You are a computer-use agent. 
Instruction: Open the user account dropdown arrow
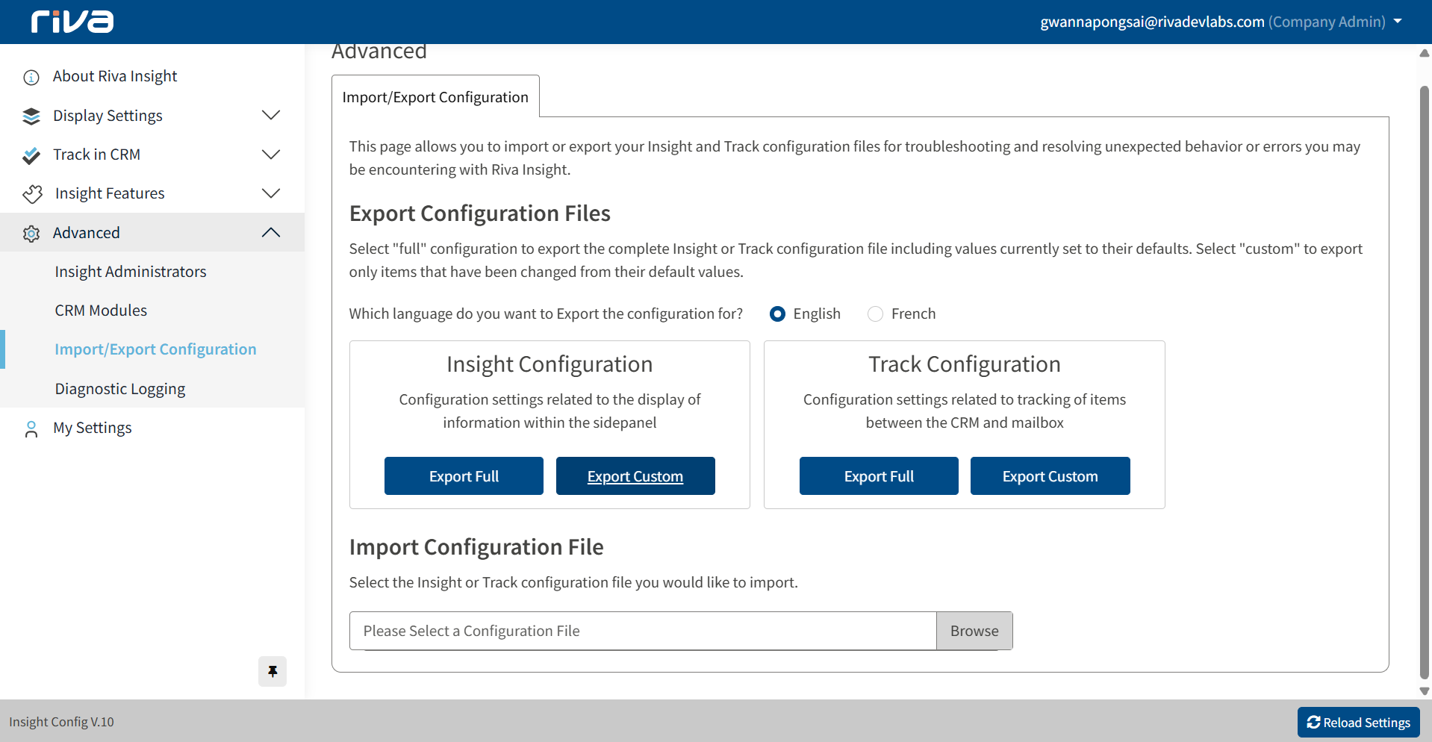pos(1398,22)
